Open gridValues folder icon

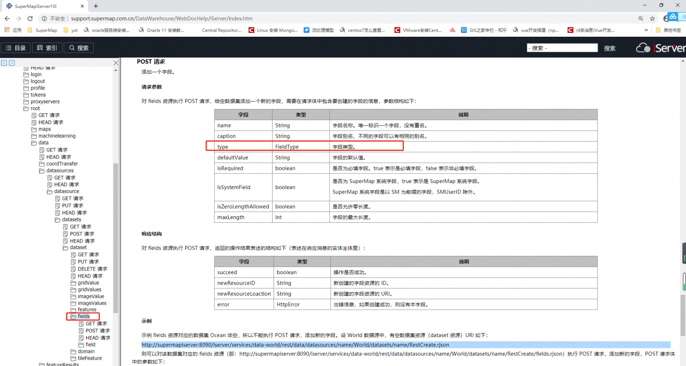click(x=73, y=290)
